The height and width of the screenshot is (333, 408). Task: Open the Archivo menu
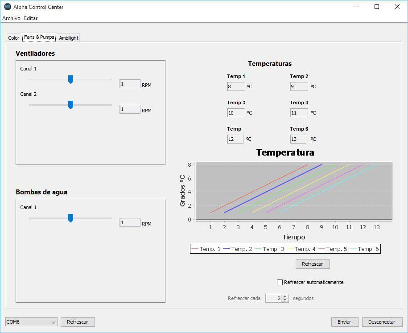pyautogui.click(x=11, y=18)
